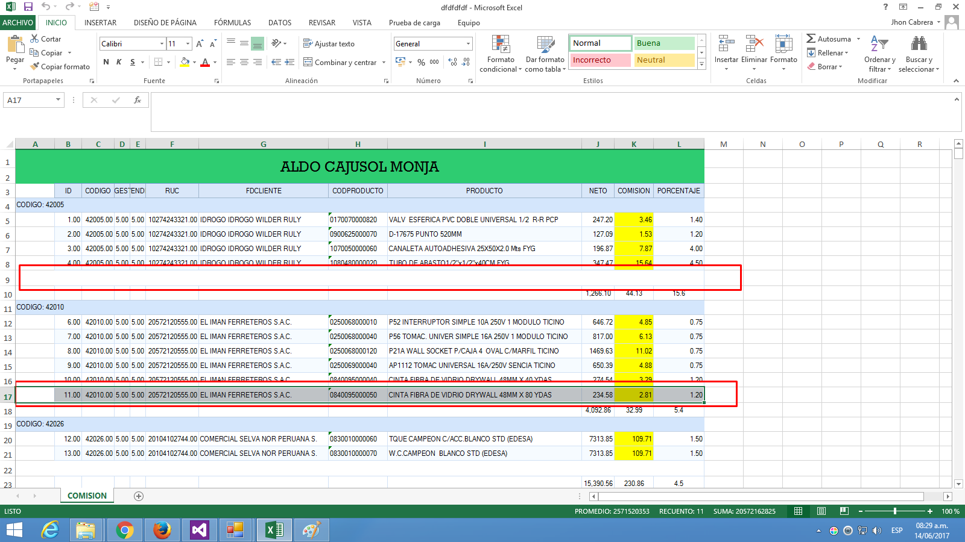Add a new sheet with plus icon
Image resolution: width=965 pixels, height=542 pixels.
click(139, 496)
